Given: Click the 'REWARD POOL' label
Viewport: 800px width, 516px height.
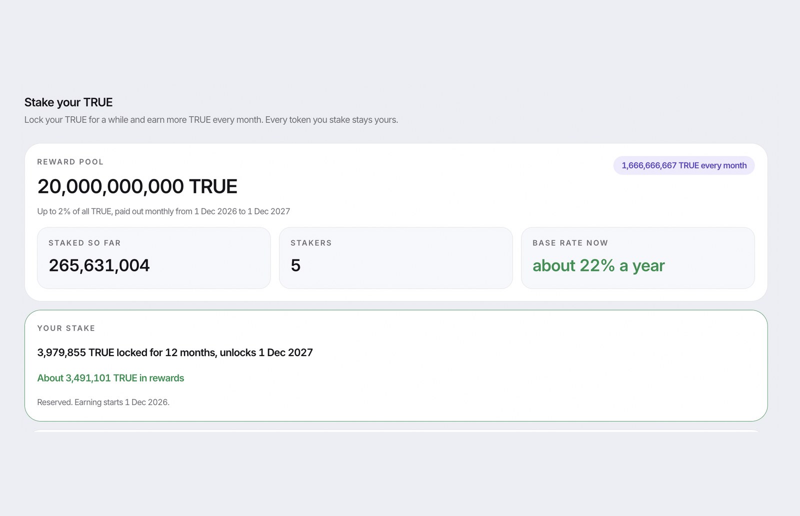Looking at the screenshot, I should [x=70, y=162].
